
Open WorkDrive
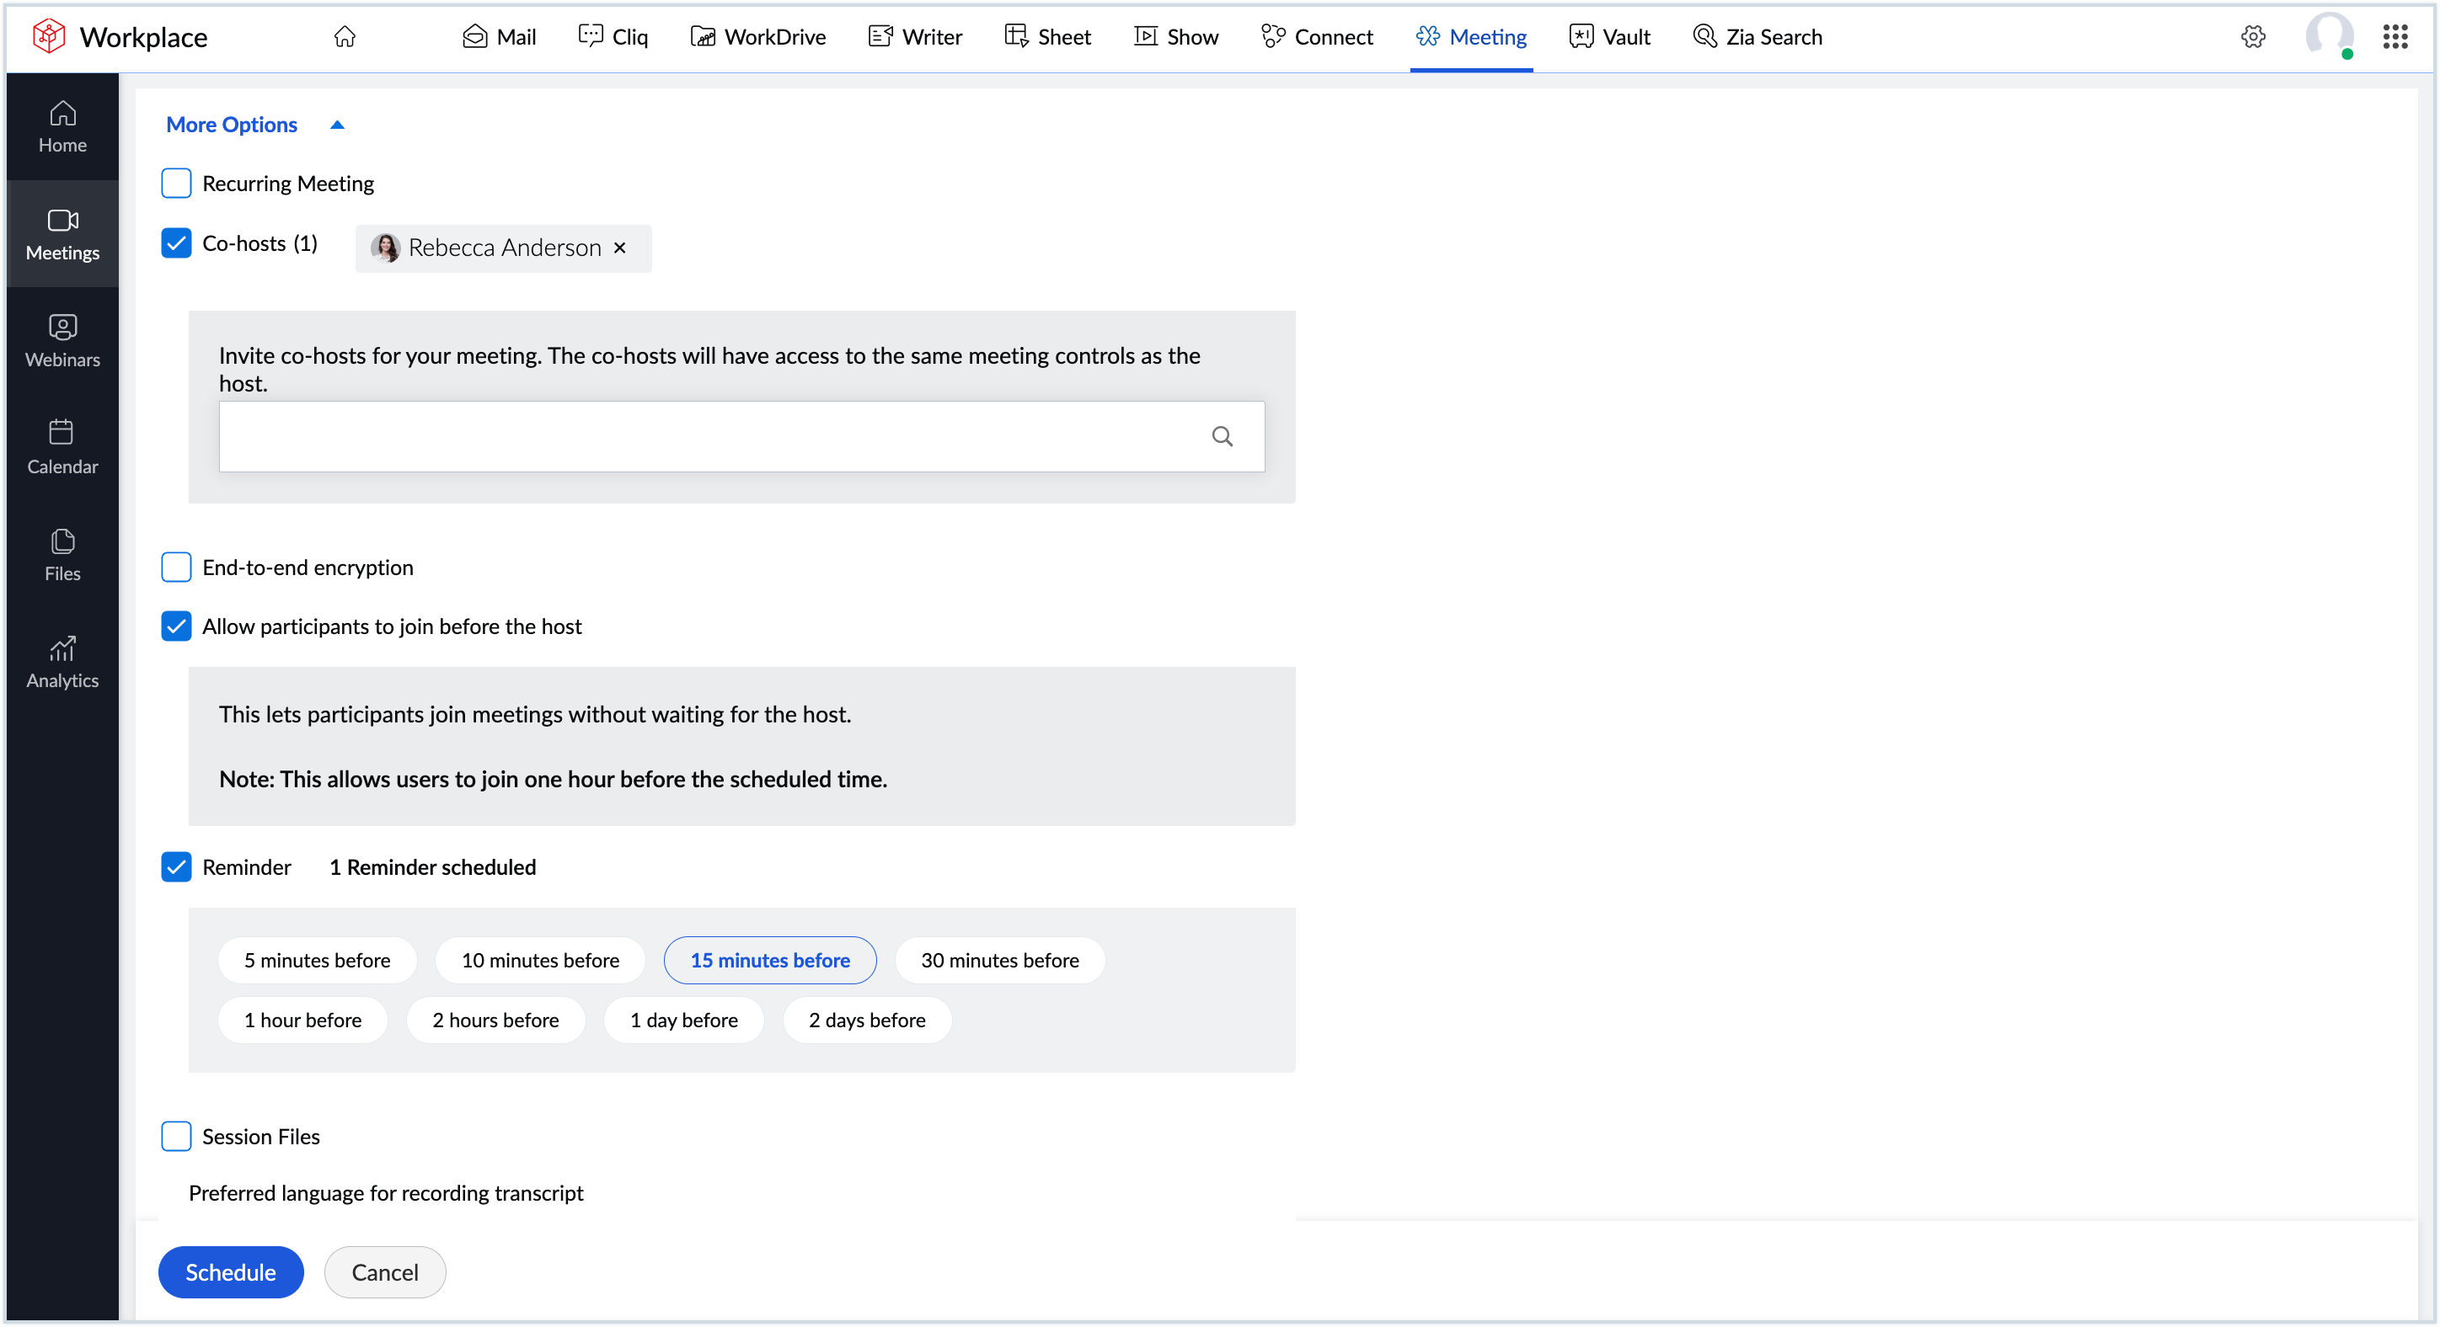click(757, 37)
